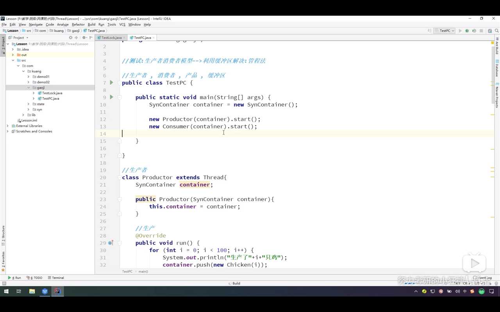
Task: Click the yellow inspection indicator atop the editor scrollbar
Action: click(x=493, y=43)
